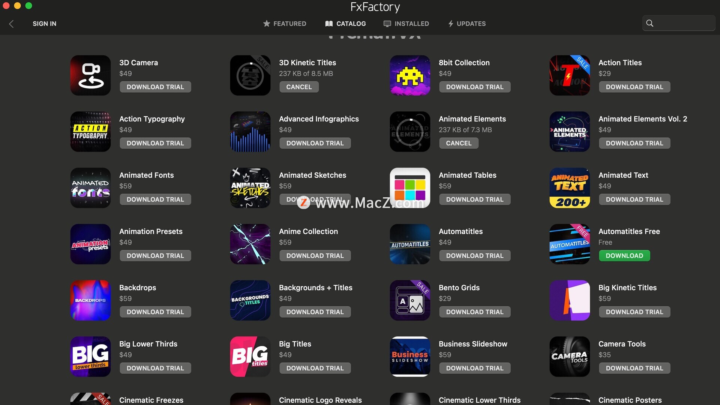Open the Animated Sketches icon
The height and width of the screenshot is (405, 720).
tap(250, 188)
